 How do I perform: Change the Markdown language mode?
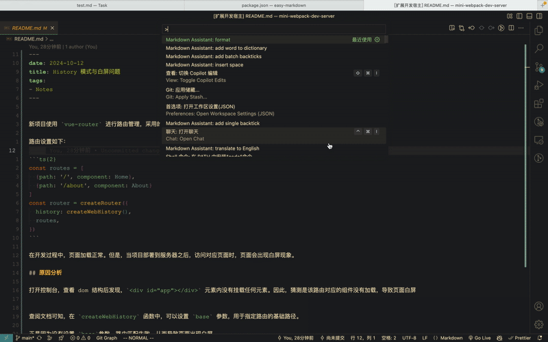[448, 338]
